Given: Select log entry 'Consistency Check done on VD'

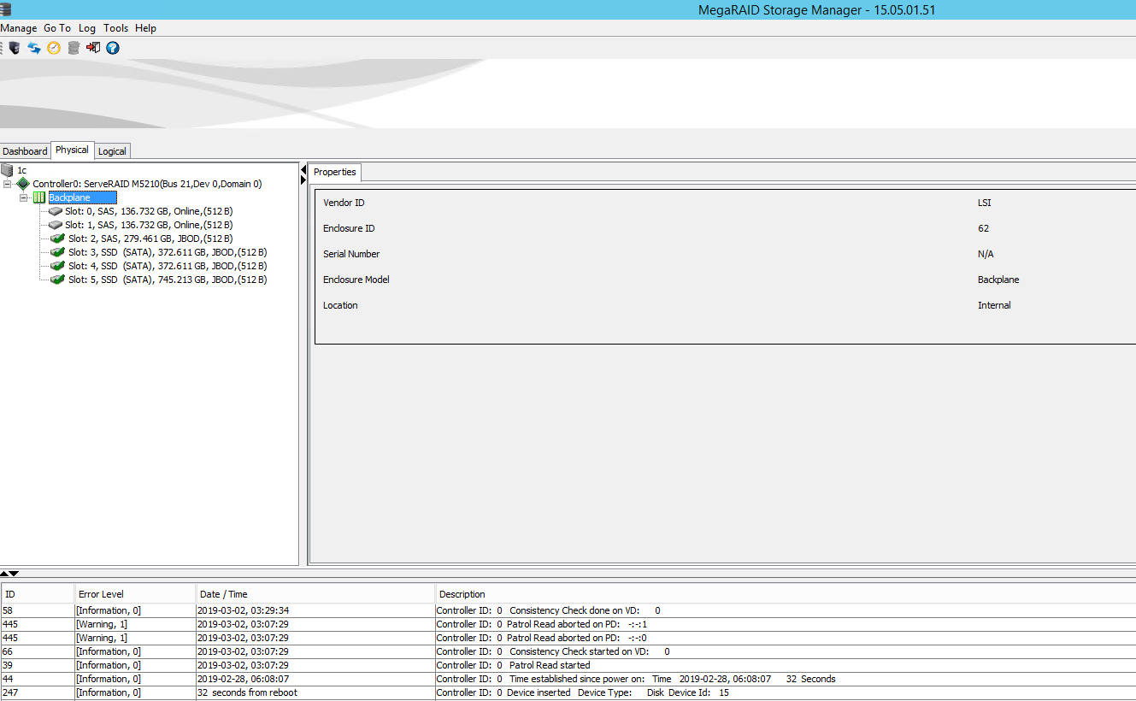Looking at the screenshot, I should click(x=568, y=610).
